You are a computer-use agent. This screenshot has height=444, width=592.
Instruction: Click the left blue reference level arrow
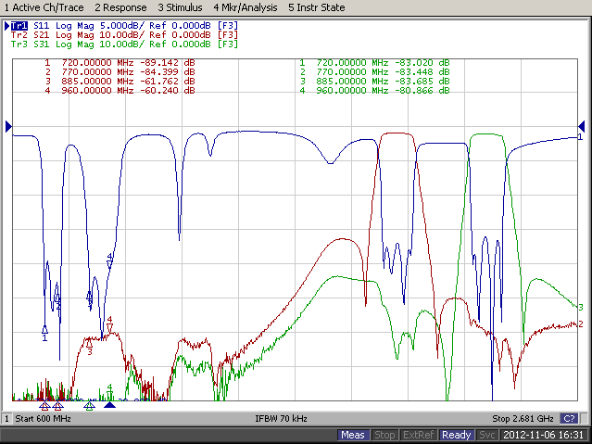tap(8, 126)
